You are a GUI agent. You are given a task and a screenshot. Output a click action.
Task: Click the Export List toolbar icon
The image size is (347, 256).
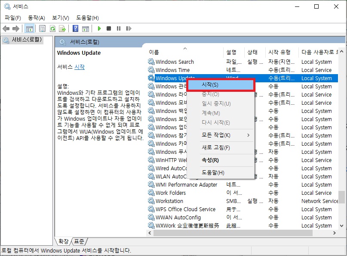click(62, 28)
